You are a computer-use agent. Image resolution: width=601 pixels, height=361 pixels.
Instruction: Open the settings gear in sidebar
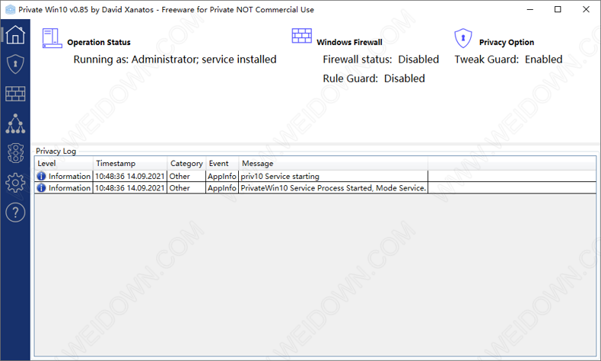tap(15, 183)
